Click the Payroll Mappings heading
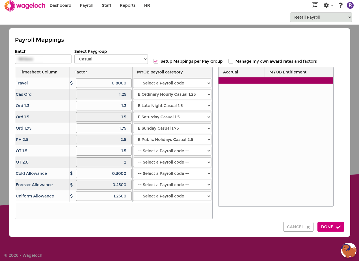 pos(39,40)
